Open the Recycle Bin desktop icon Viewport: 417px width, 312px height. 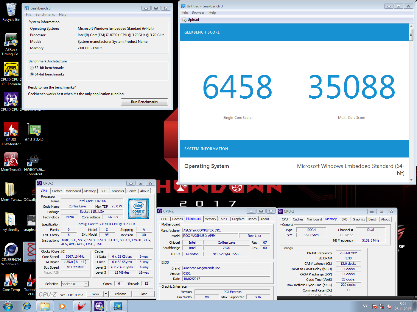pyautogui.click(x=11, y=12)
